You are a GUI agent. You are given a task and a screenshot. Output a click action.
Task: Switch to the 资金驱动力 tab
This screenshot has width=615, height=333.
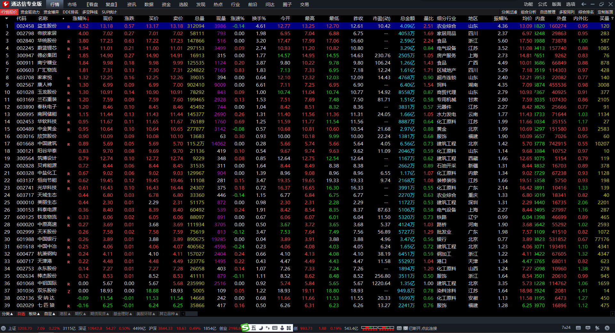coord(30,12)
